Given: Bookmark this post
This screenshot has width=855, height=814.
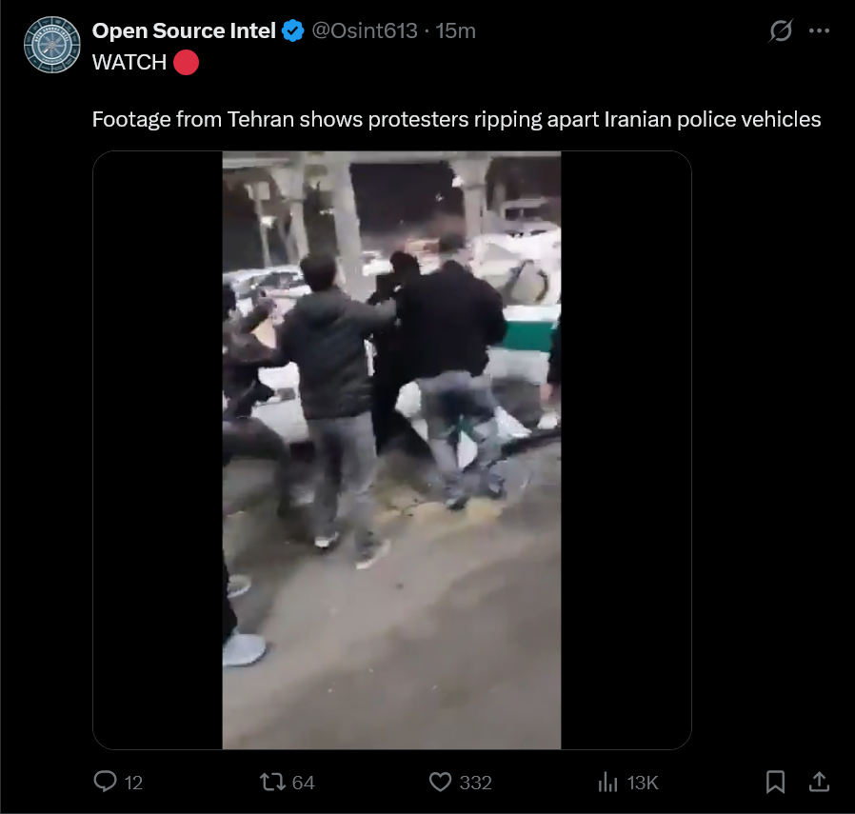Looking at the screenshot, I should point(775,782).
